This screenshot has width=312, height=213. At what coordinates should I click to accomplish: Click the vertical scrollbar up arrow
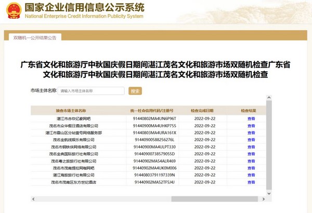tap(269, 97)
